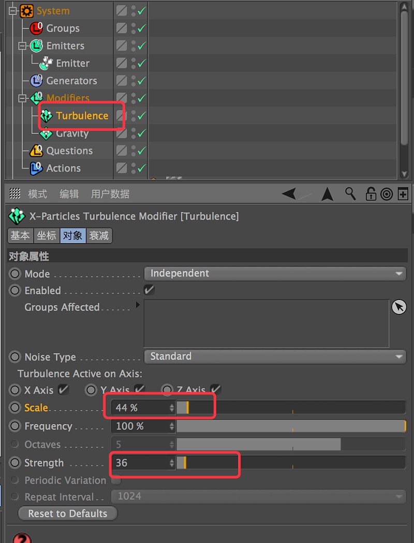Viewport: 414px width, 543px height.
Task: Switch to the 对象 tab
Action: click(73, 235)
